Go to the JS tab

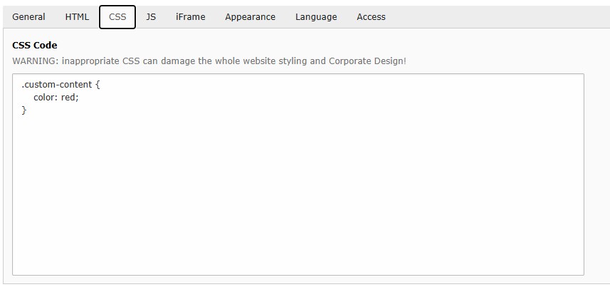coord(151,17)
